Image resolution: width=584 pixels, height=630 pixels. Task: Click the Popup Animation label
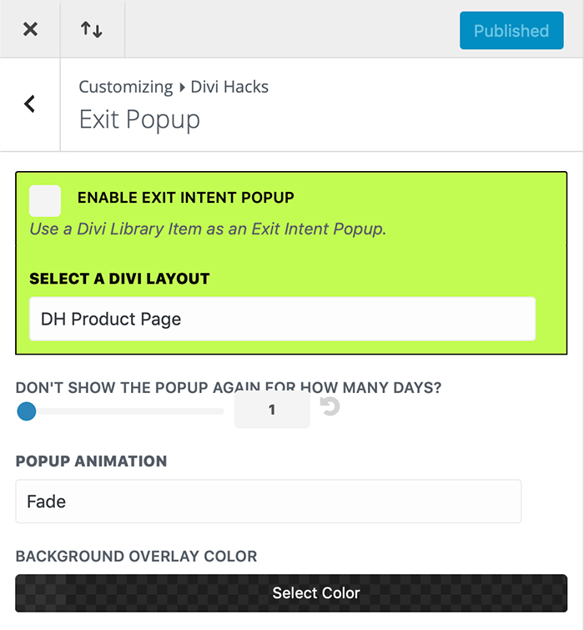coord(91,461)
